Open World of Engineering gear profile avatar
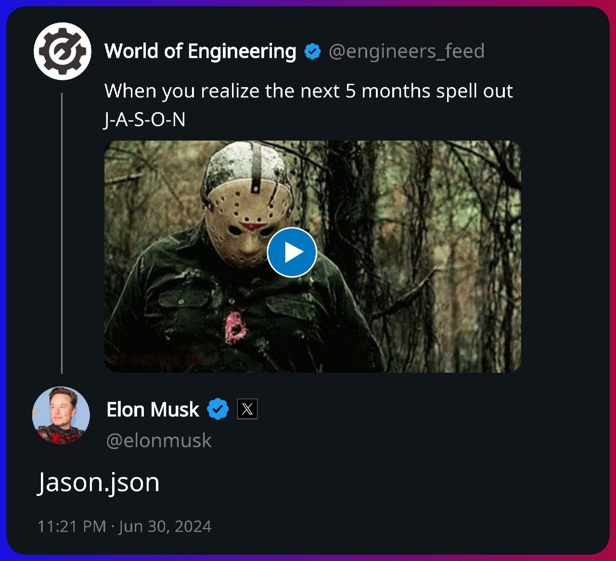Viewport: 616px width, 561px height. click(x=63, y=51)
